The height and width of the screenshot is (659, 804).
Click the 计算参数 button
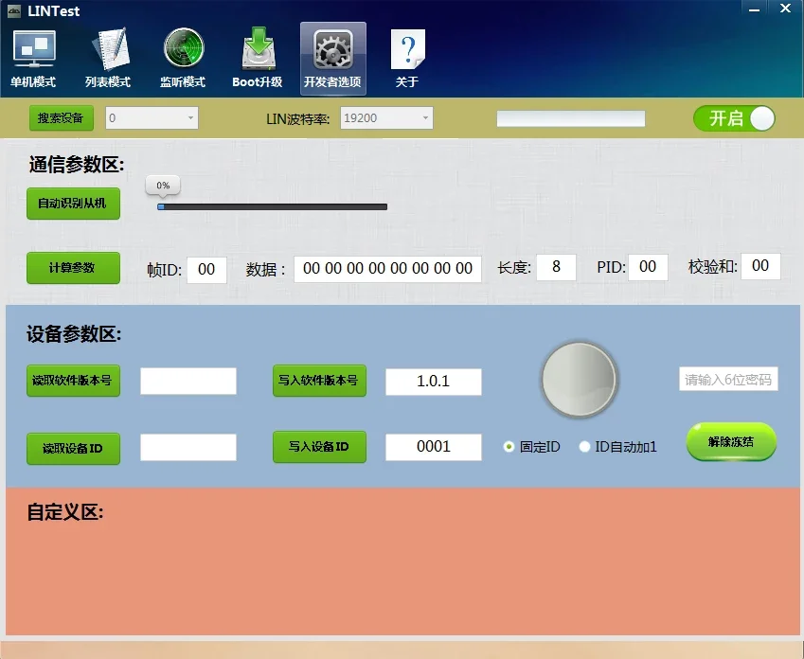point(73,268)
